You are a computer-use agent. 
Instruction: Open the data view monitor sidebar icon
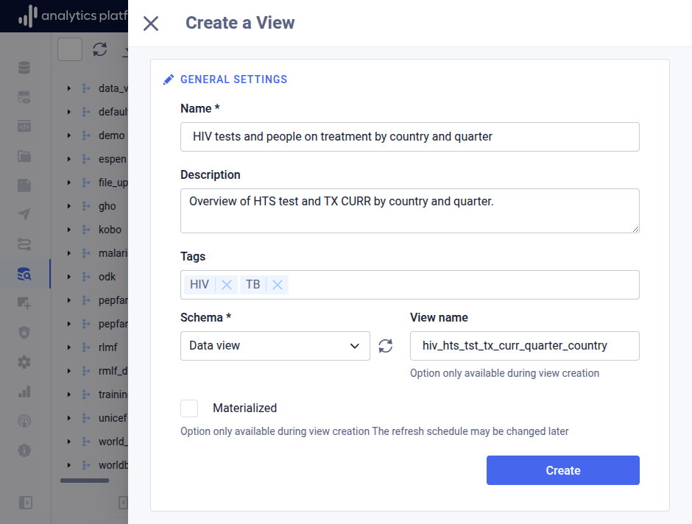pos(24,97)
